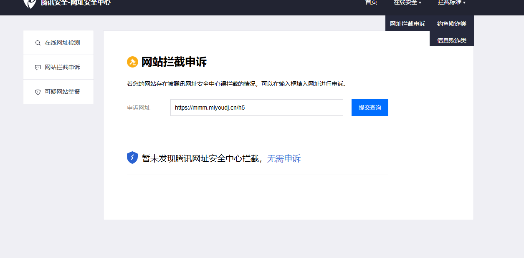Click the description sentence starting 若您的网站存在
The height and width of the screenshot is (258, 524).
pyautogui.click(x=237, y=84)
